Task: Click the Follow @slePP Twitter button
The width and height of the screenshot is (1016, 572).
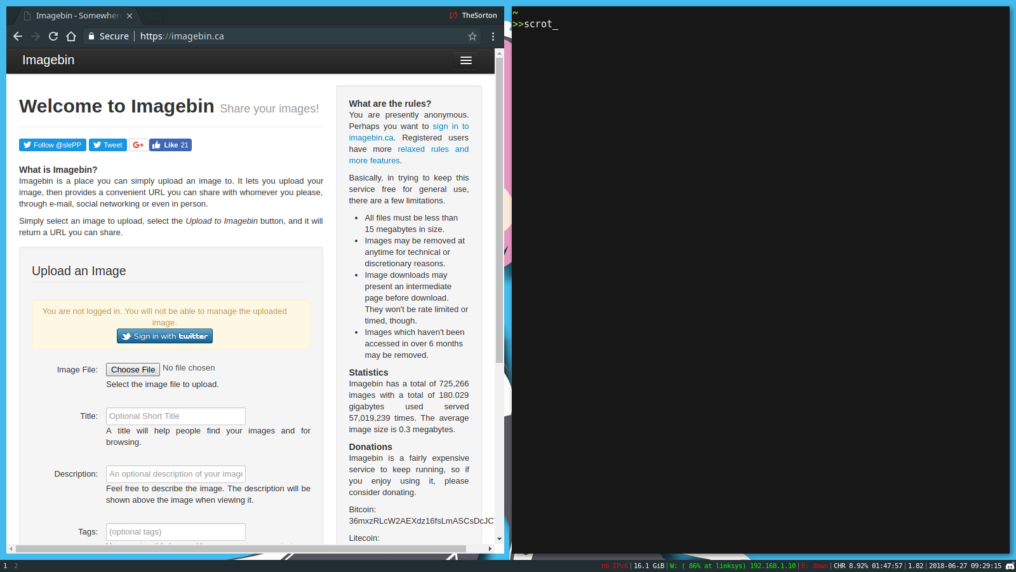Action: point(53,145)
